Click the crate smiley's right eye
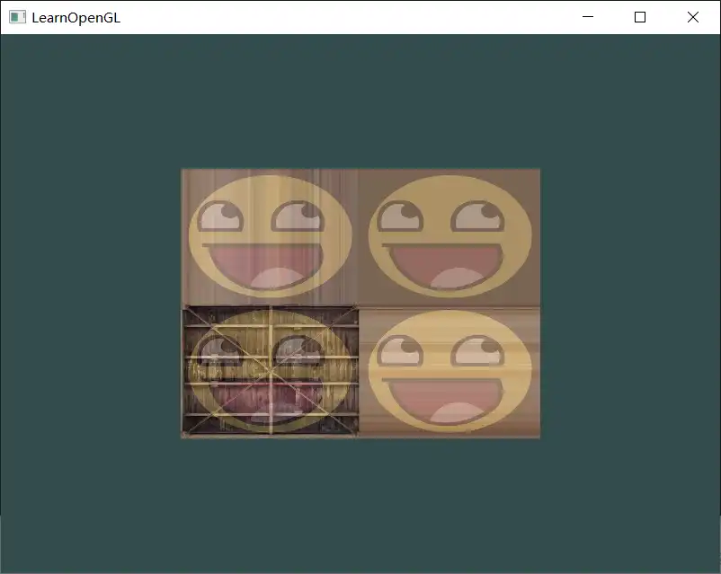This screenshot has height=574, width=721. [298, 351]
